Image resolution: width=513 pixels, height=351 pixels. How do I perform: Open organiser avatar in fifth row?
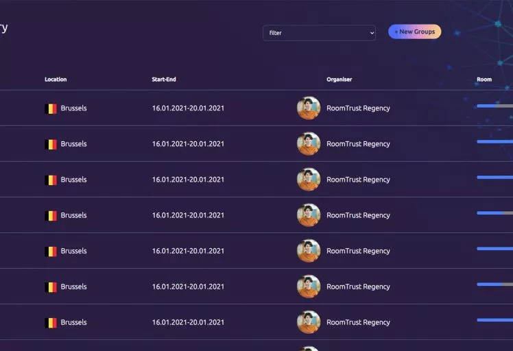(309, 251)
